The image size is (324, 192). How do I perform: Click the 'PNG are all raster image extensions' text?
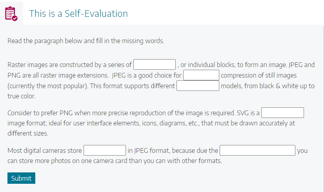tap(58, 75)
